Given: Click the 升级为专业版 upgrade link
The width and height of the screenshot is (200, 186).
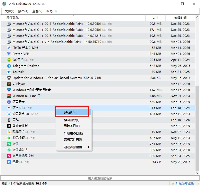Looking at the screenshot, I should point(184,183).
